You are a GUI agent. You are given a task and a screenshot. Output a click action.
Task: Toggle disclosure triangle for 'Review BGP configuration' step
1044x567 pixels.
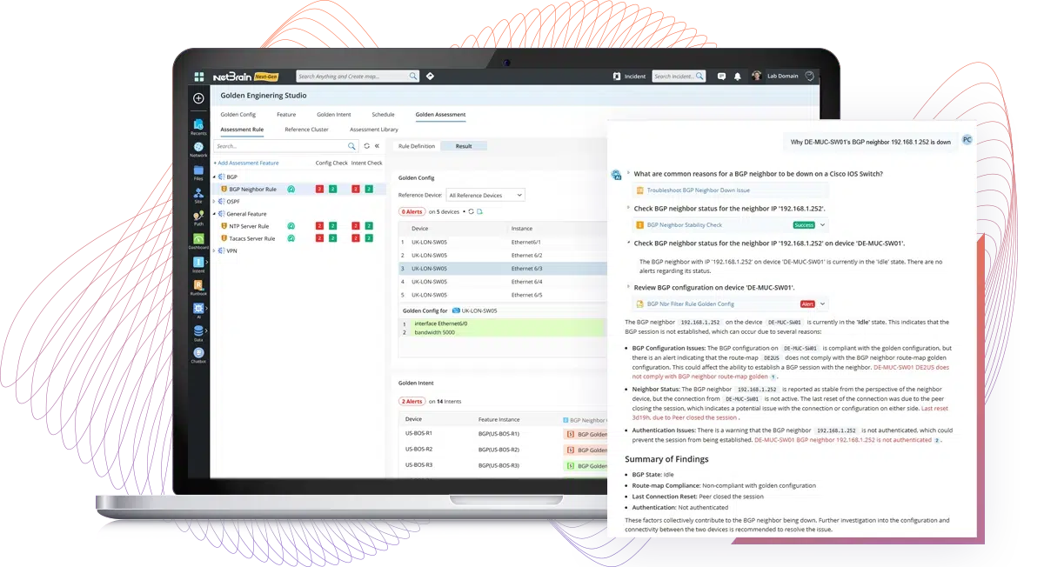click(x=629, y=286)
